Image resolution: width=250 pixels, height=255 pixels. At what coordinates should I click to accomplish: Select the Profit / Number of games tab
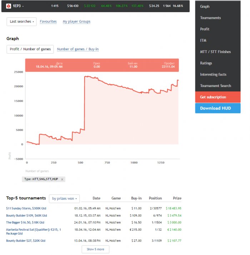click(x=30, y=49)
